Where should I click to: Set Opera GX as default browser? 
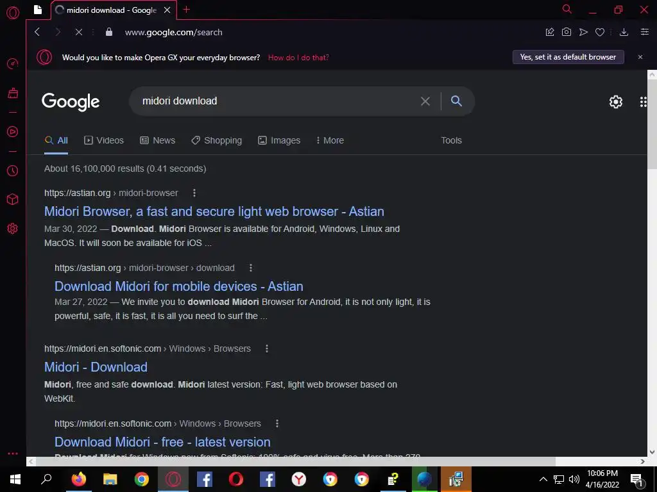[568, 57]
